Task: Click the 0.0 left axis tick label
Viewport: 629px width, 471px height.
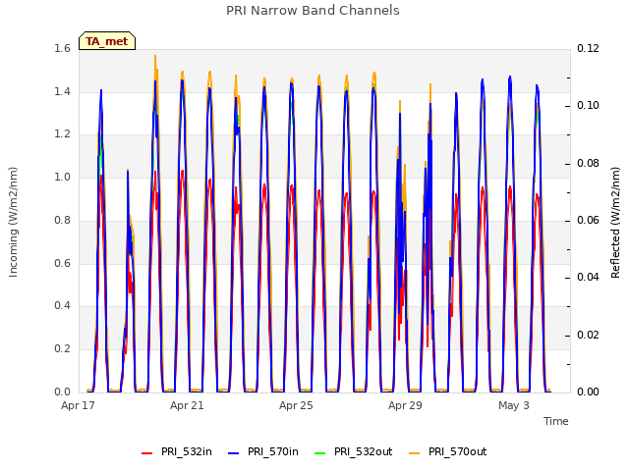Action: click(63, 392)
